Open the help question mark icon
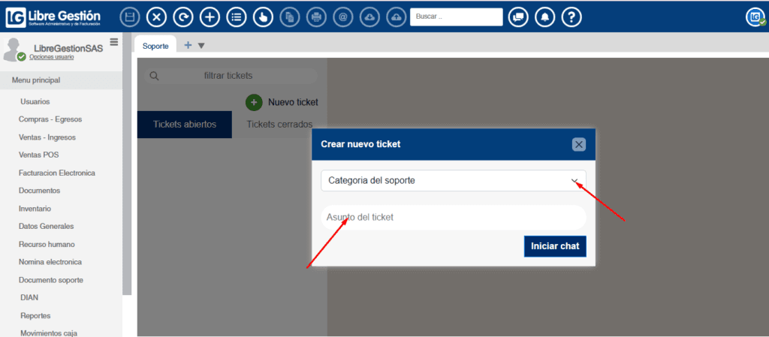 point(571,17)
